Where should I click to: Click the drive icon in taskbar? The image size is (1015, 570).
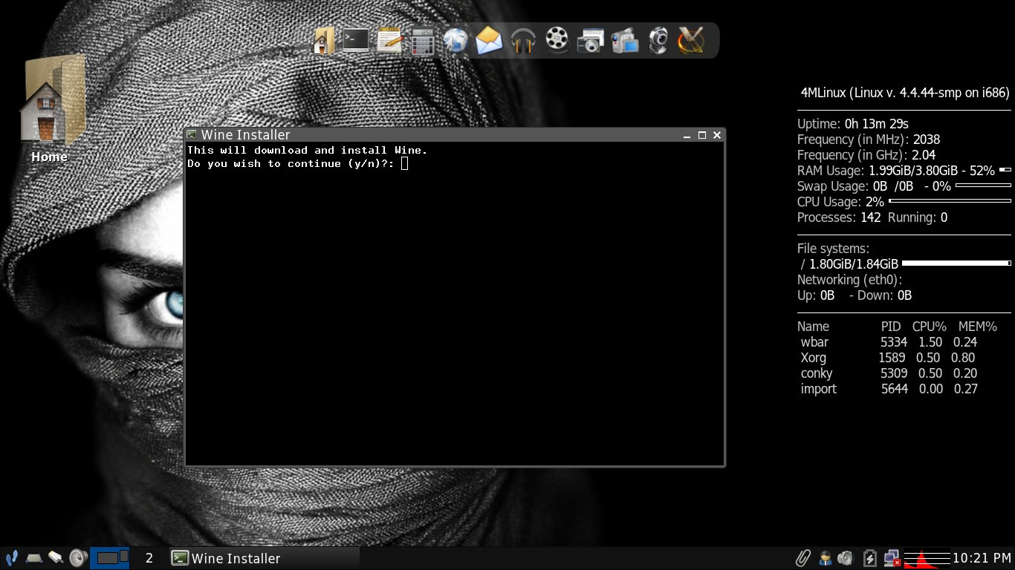pos(33,558)
